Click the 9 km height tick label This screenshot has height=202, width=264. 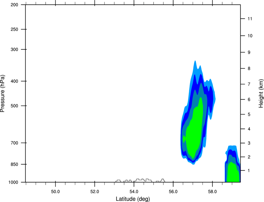coord(249,53)
